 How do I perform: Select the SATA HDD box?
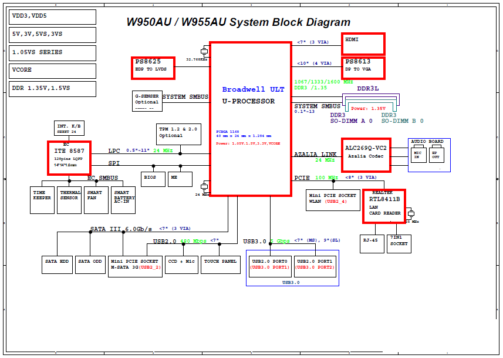tap(57, 265)
